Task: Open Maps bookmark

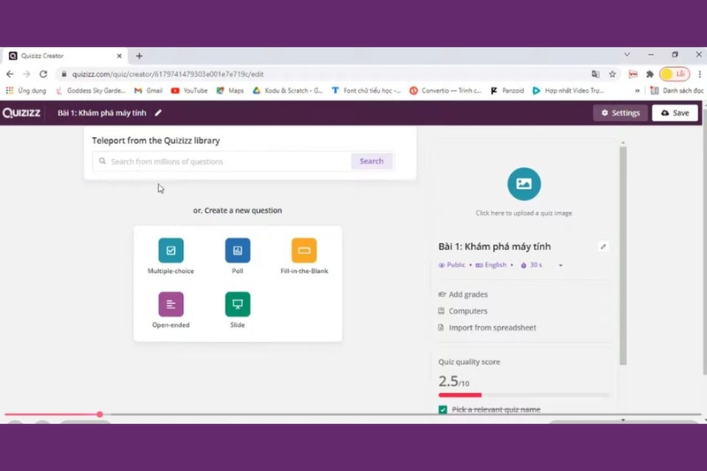Action: (230, 91)
